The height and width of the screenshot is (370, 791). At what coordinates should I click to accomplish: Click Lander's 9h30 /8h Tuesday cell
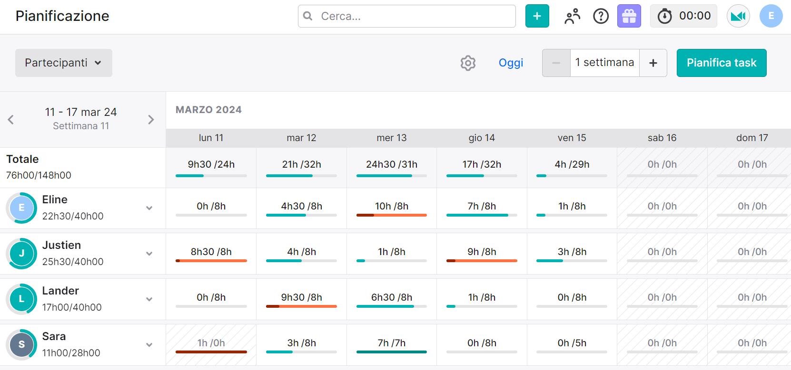coord(301,299)
